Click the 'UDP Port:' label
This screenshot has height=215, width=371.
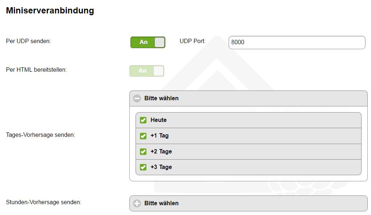coord(193,41)
